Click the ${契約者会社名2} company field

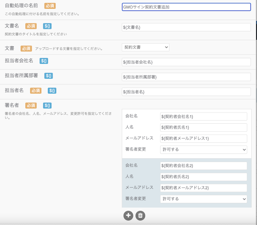(204, 166)
